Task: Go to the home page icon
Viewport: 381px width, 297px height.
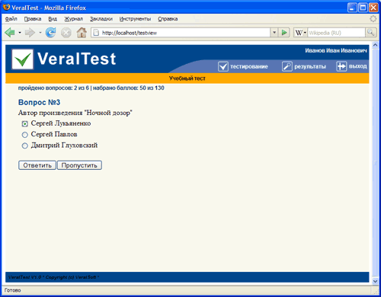Action: 82,33
